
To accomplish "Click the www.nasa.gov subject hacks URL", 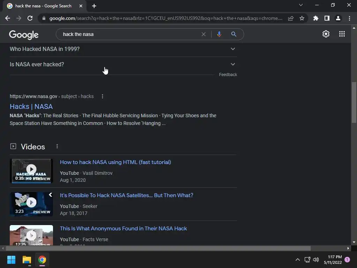I will pyautogui.click(x=52, y=96).
